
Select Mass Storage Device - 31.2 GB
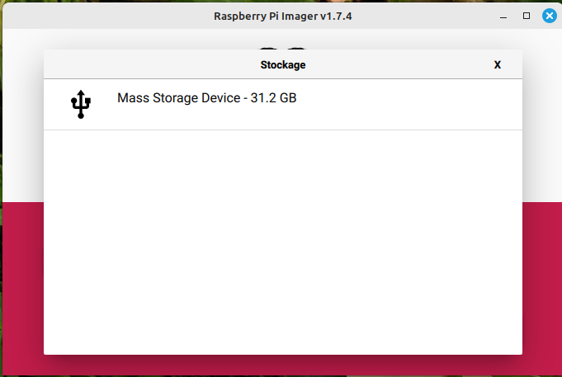[x=206, y=98]
